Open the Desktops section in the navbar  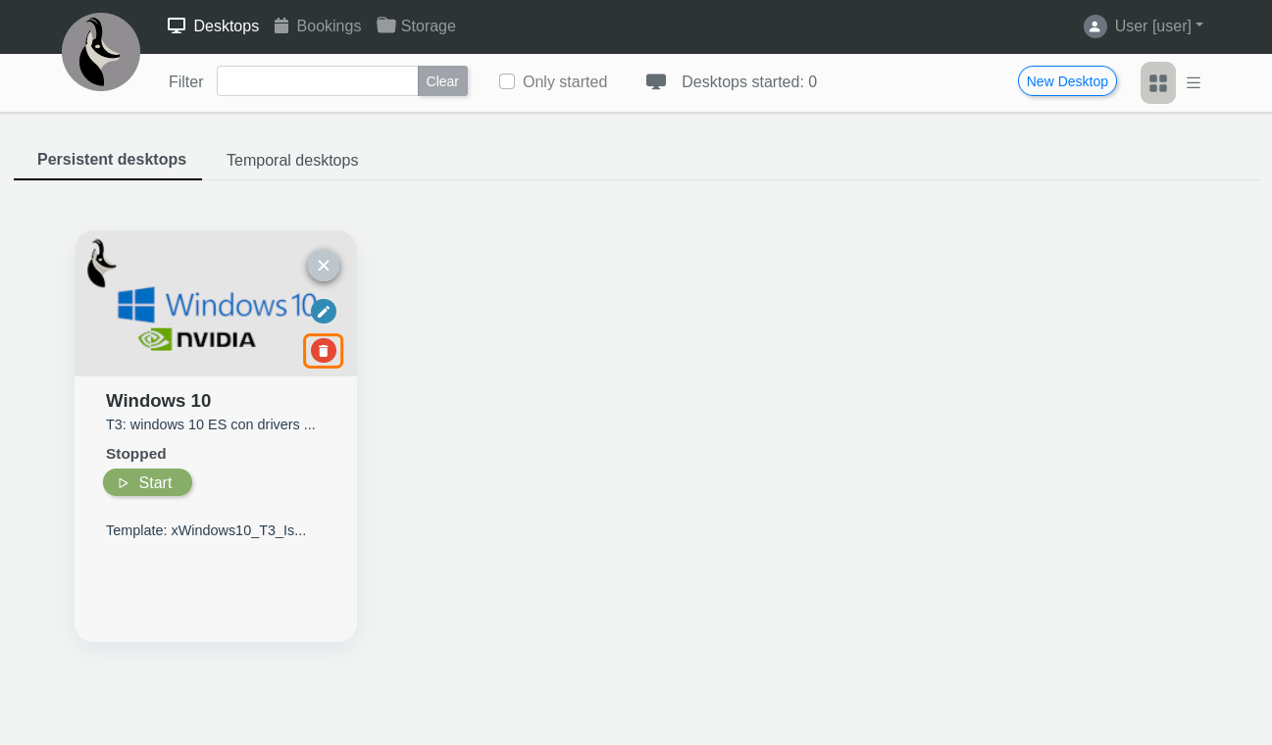point(213,25)
